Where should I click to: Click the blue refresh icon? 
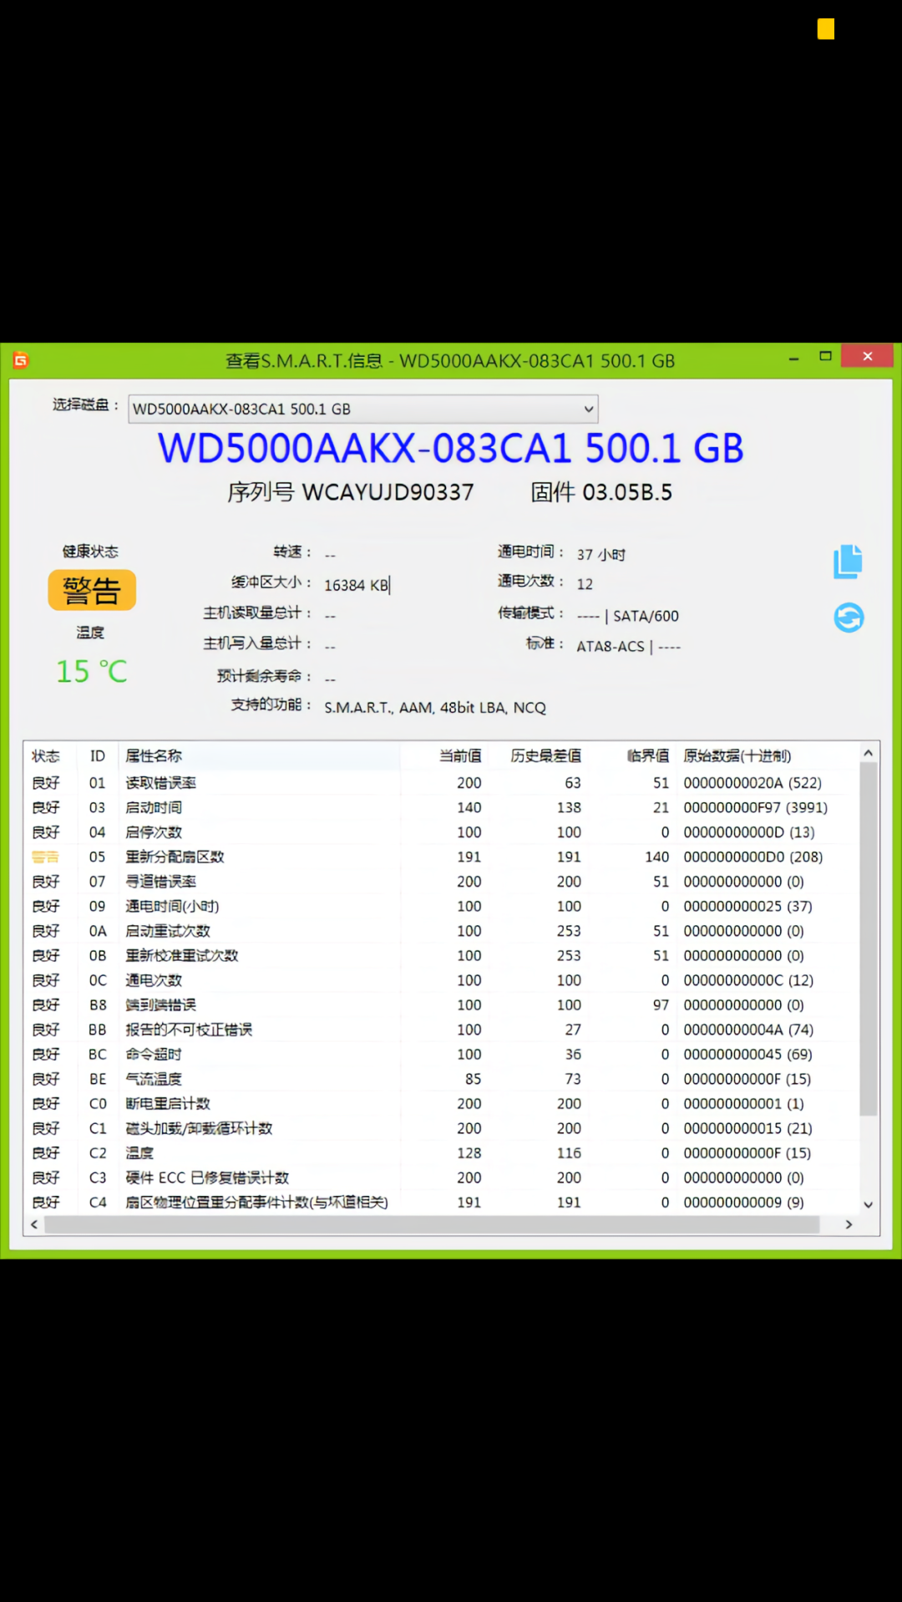pyautogui.click(x=849, y=618)
